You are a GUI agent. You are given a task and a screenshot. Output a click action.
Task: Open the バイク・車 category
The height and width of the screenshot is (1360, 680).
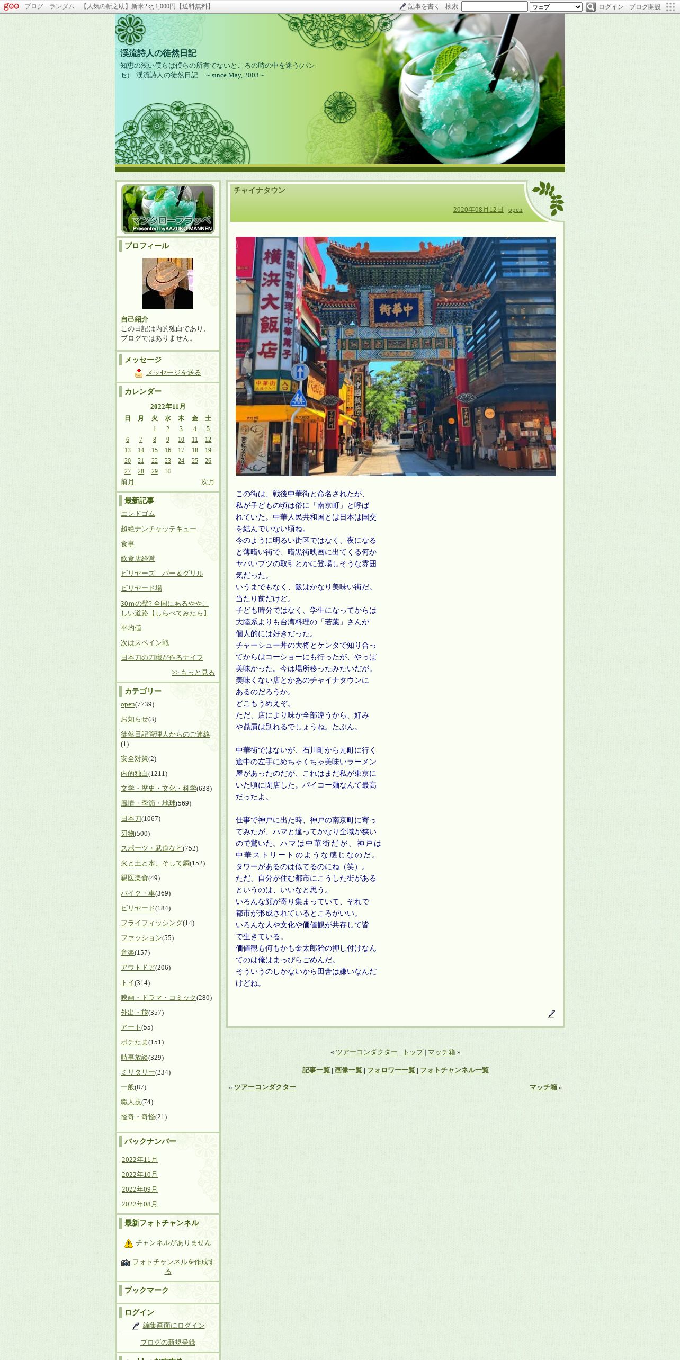coord(138,893)
